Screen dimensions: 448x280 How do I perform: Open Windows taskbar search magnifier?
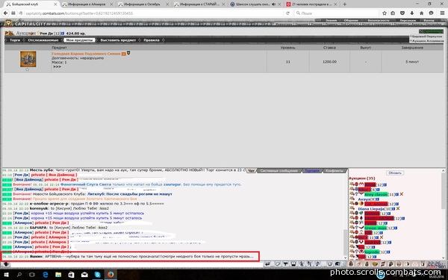coord(19,275)
